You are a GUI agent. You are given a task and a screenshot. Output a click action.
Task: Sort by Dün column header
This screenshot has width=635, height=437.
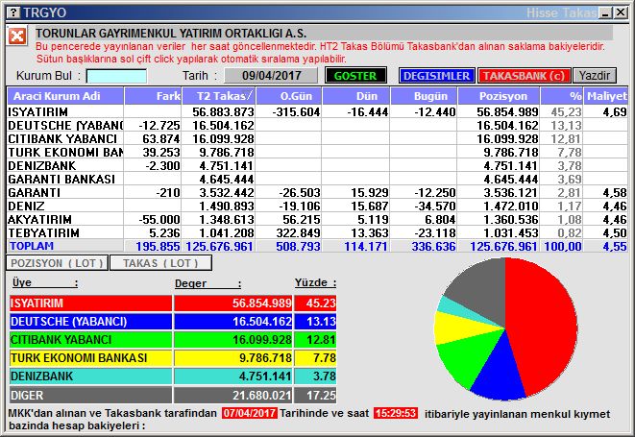tap(356, 96)
